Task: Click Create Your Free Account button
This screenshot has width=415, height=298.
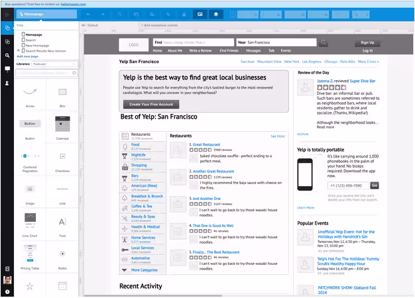Action: (x=151, y=104)
